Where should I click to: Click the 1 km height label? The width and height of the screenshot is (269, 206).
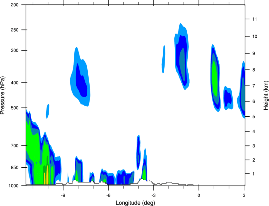point(253,174)
